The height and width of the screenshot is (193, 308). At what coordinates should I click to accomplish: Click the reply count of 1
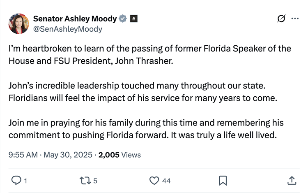pos(25,181)
